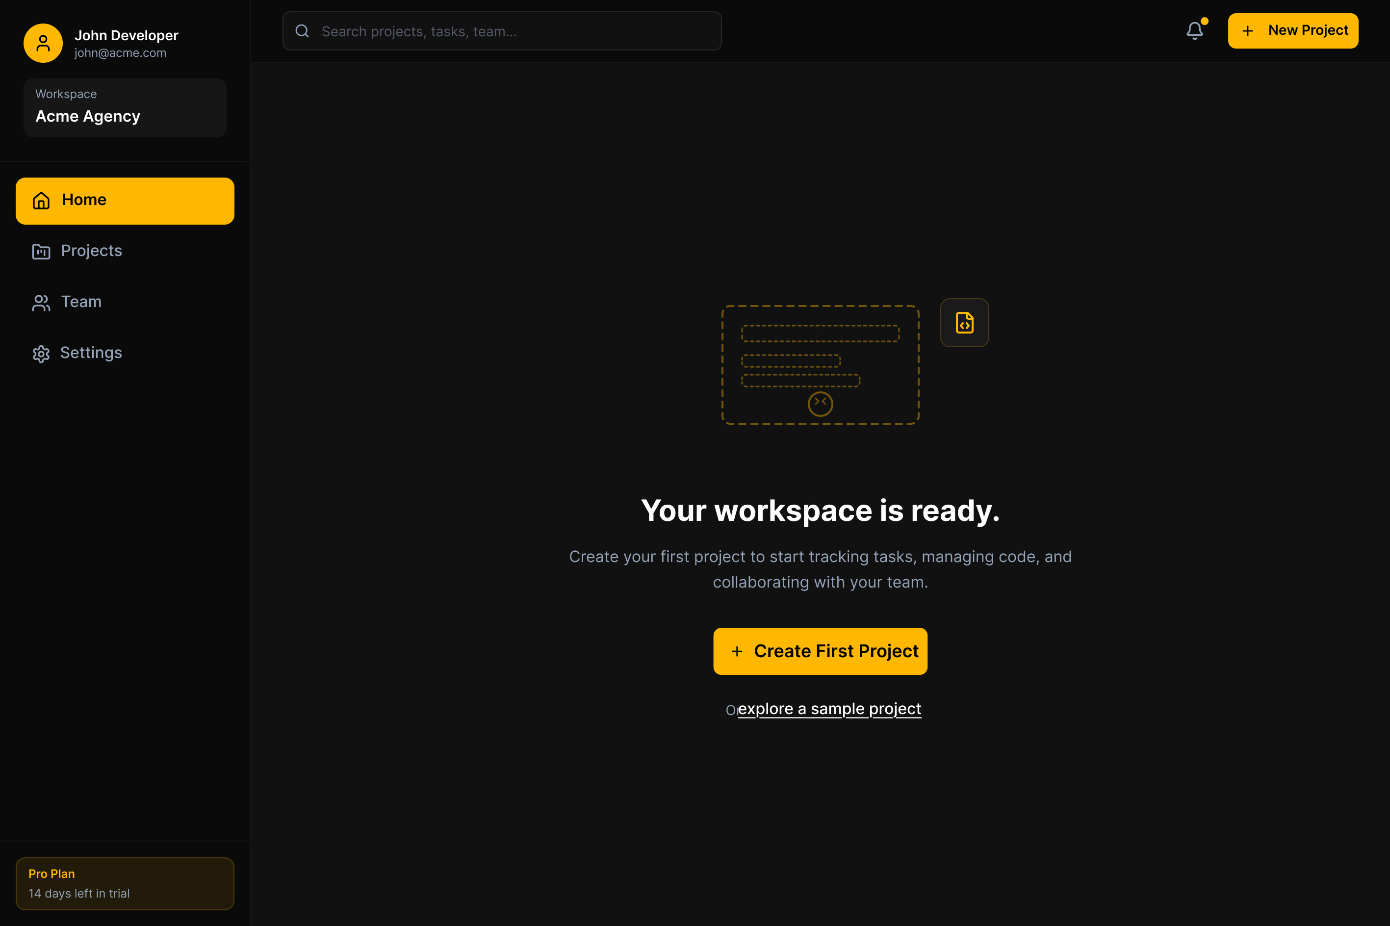
Task: Click the Projects folder icon
Action: coord(41,252)
